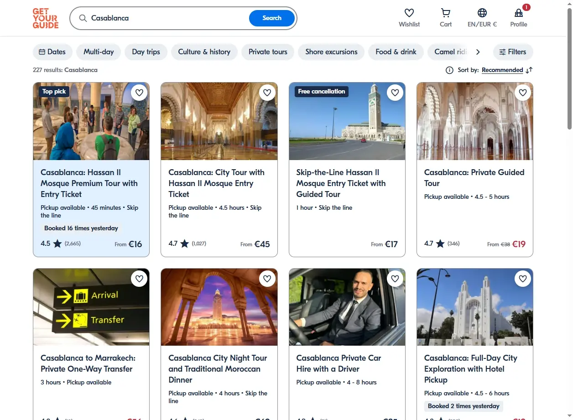
Task: Click the Booked 16 times yesterday badge
Action: pos(81,228)
